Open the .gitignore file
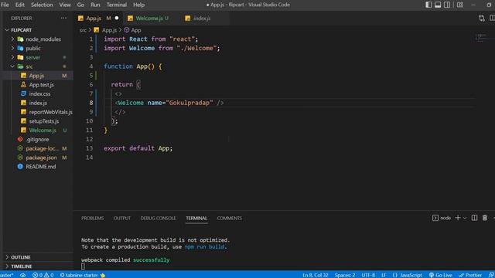Image resolution: width=495 pixels, height=278 pixels. [38, 139]
